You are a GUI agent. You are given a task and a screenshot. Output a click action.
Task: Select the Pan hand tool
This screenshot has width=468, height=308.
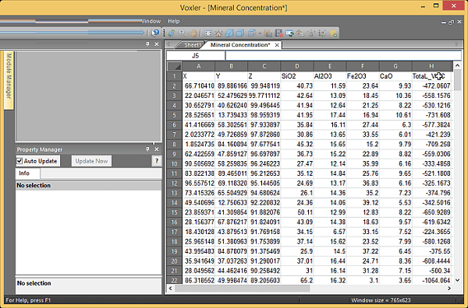[x=193, y=33]
